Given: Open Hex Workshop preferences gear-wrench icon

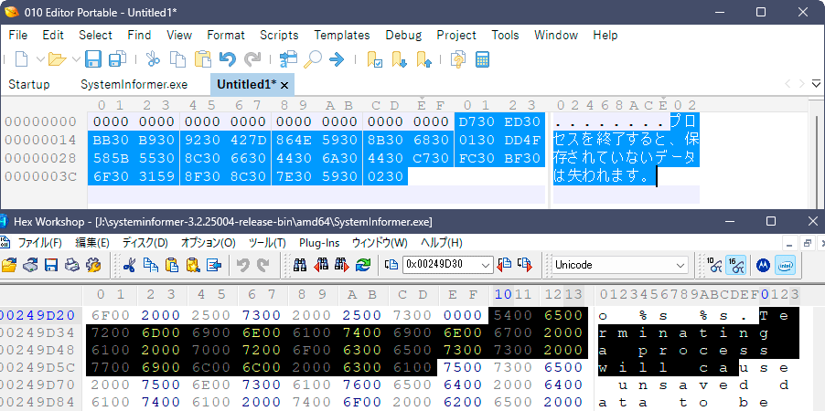Looking at the screenshot, I should pos(93,265).
